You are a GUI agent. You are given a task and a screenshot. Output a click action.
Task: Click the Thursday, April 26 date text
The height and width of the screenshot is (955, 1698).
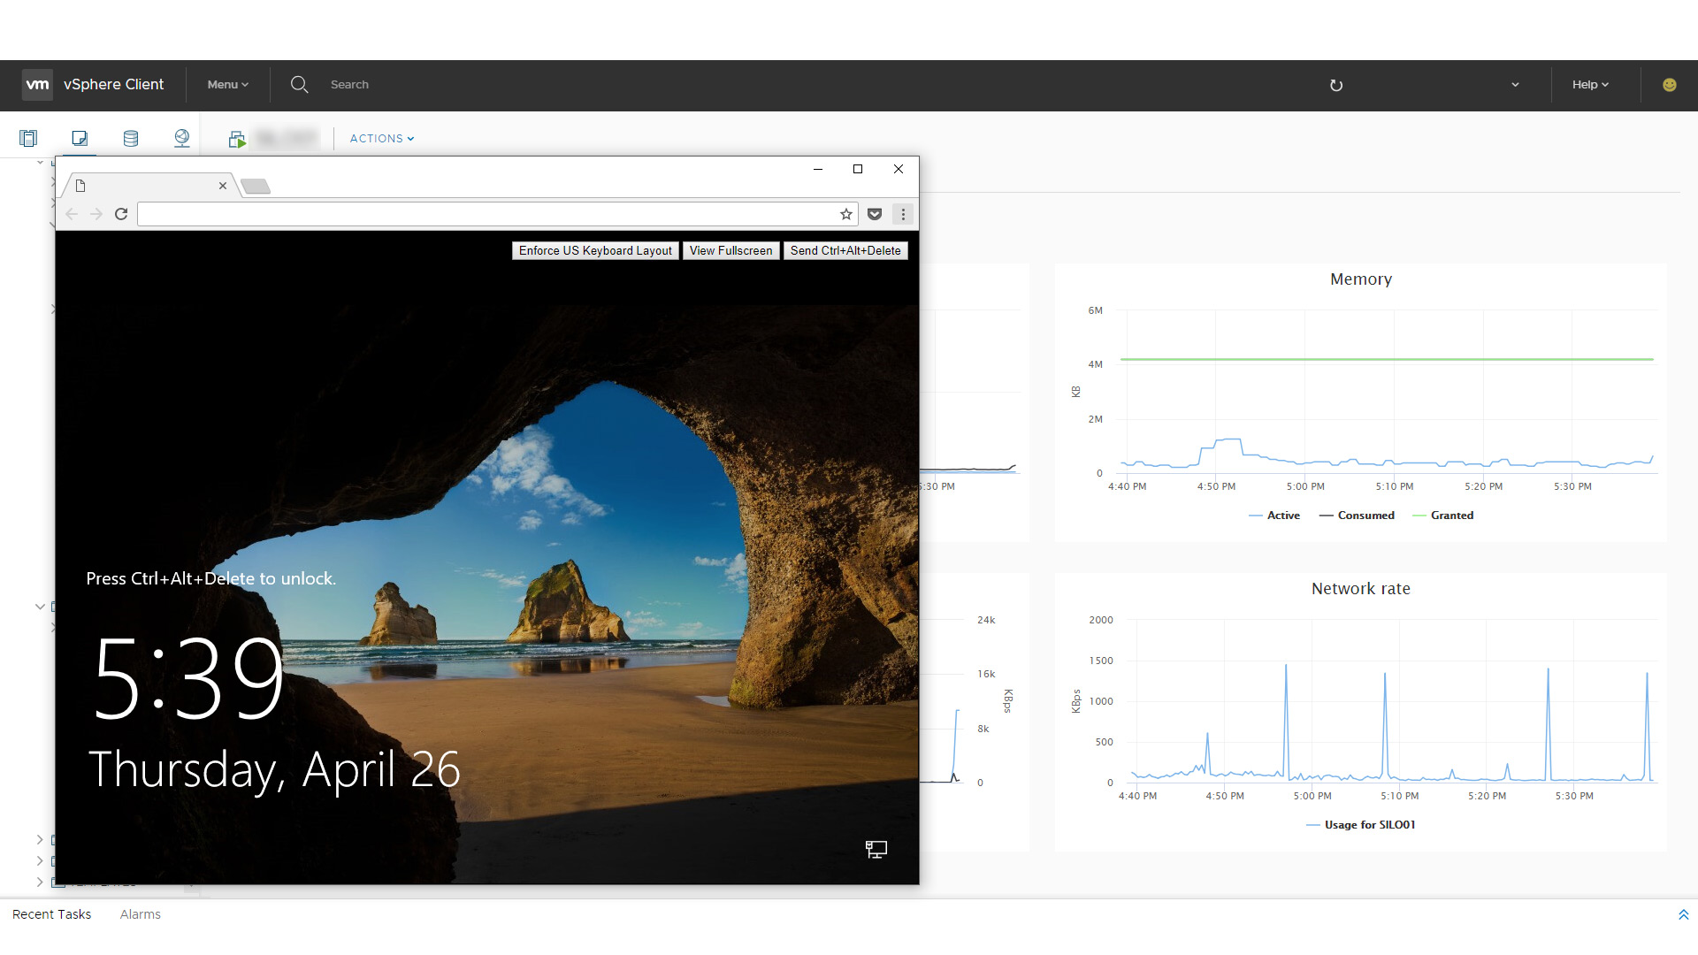pyautogui.click(x=274, y=770)
